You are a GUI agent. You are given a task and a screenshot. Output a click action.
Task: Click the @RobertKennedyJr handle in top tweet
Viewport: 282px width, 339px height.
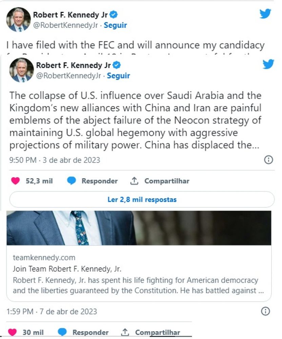pyautogui.click(x=66, y=25)
